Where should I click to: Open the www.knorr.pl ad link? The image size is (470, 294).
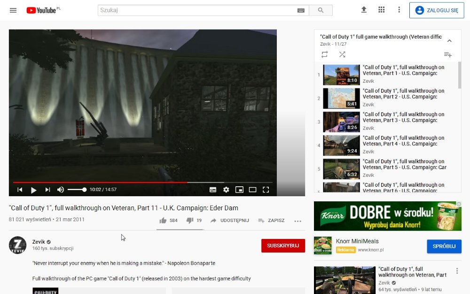[x=370, y=250]
